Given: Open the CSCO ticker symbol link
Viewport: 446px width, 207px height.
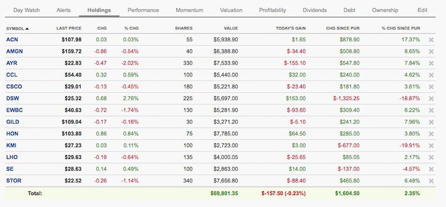Looking at the screenshot, I should (x=14, y=87).
